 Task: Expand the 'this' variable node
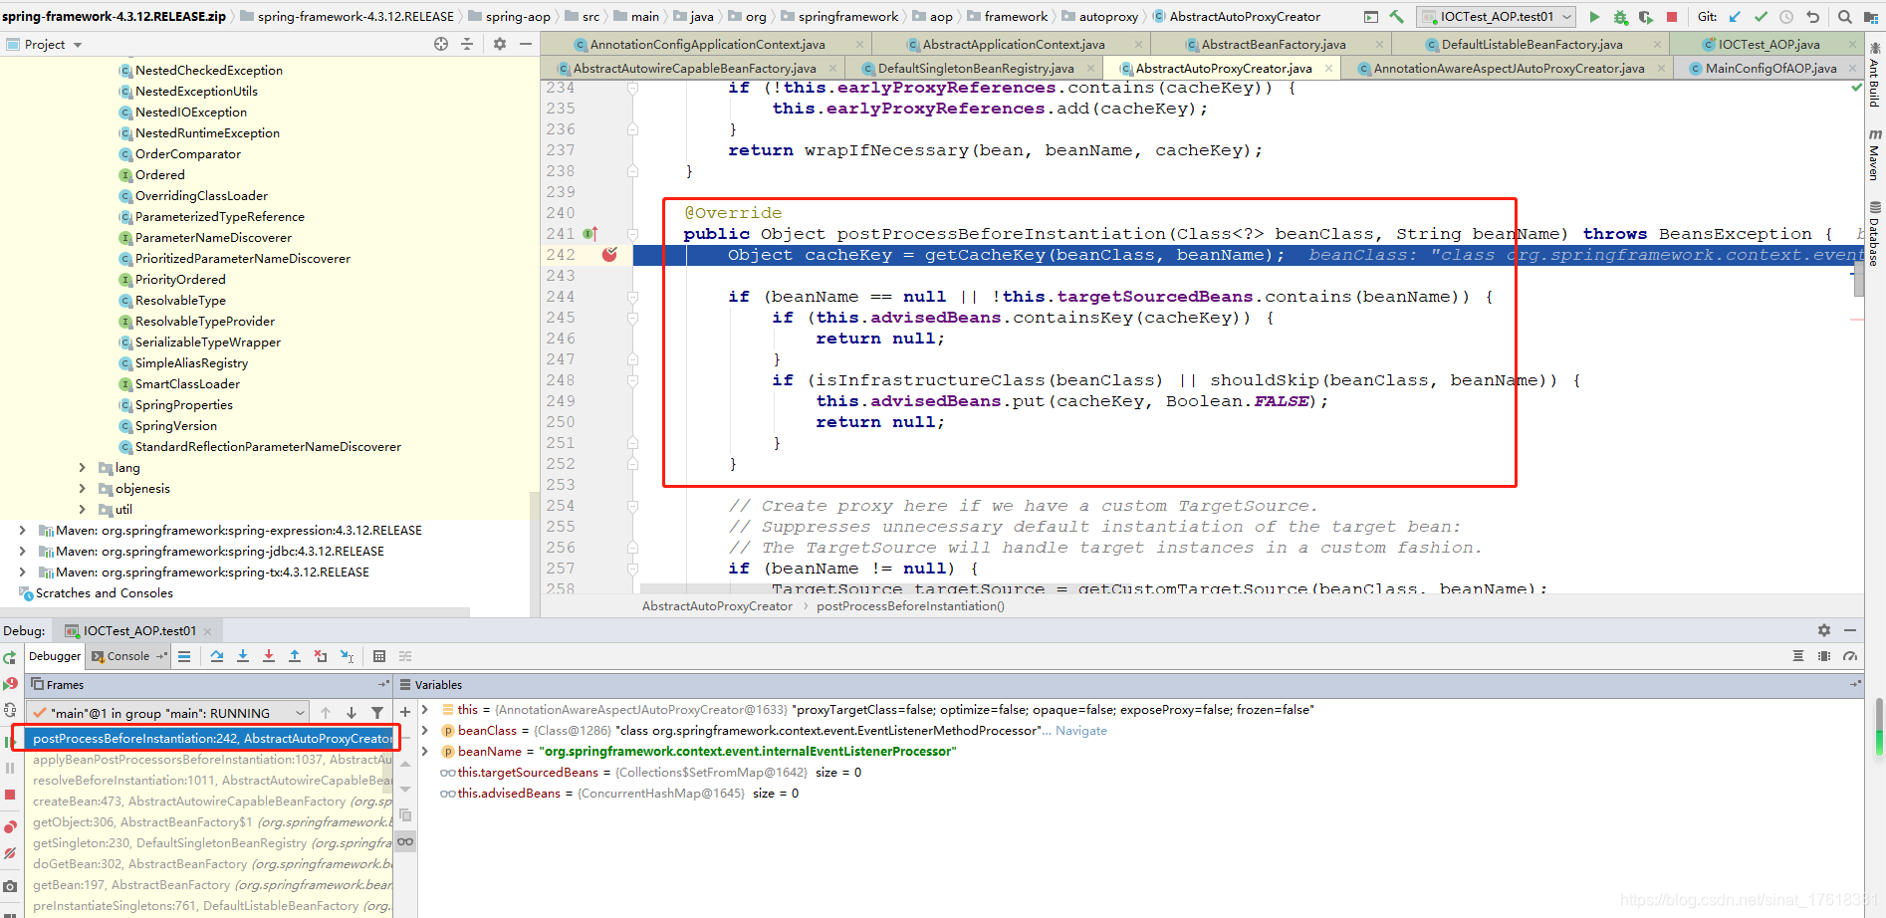tap(425, 710)
